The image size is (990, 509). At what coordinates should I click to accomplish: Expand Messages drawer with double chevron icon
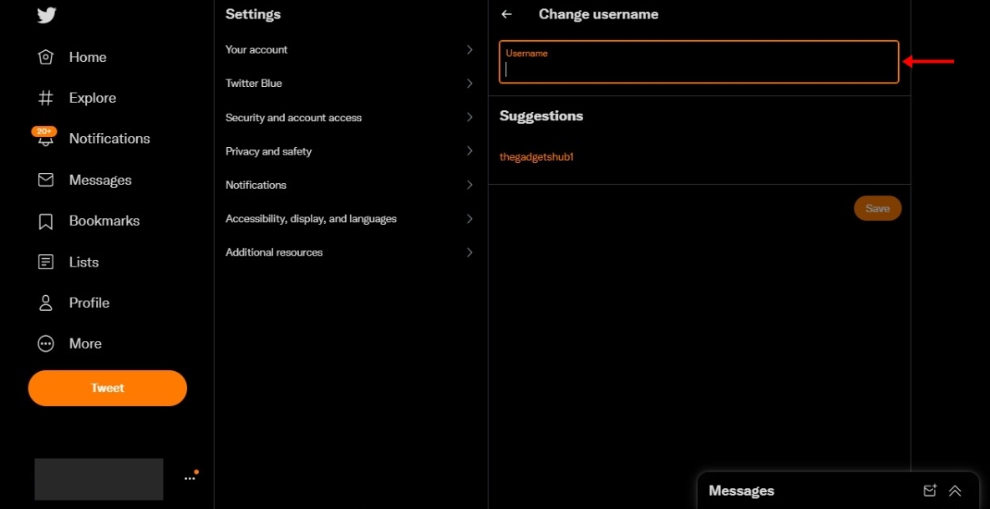point(955,491)
